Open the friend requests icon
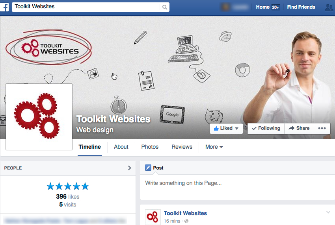 point(329,7)
